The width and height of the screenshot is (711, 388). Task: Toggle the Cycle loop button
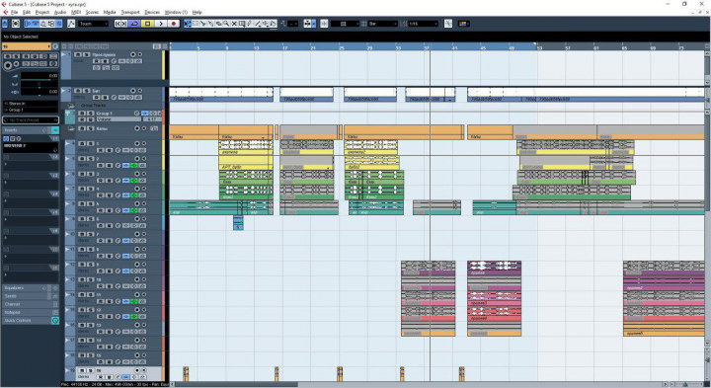pyautogui.click(x=134, y=24)
